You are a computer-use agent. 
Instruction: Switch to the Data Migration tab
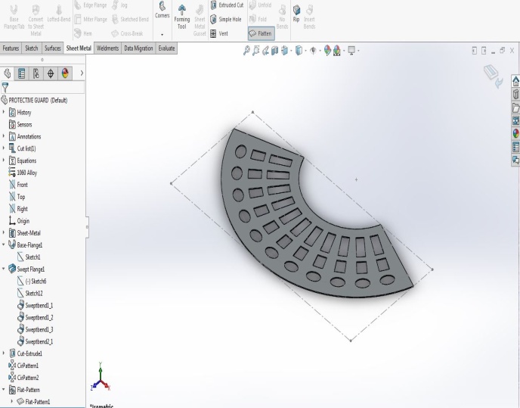138,48
